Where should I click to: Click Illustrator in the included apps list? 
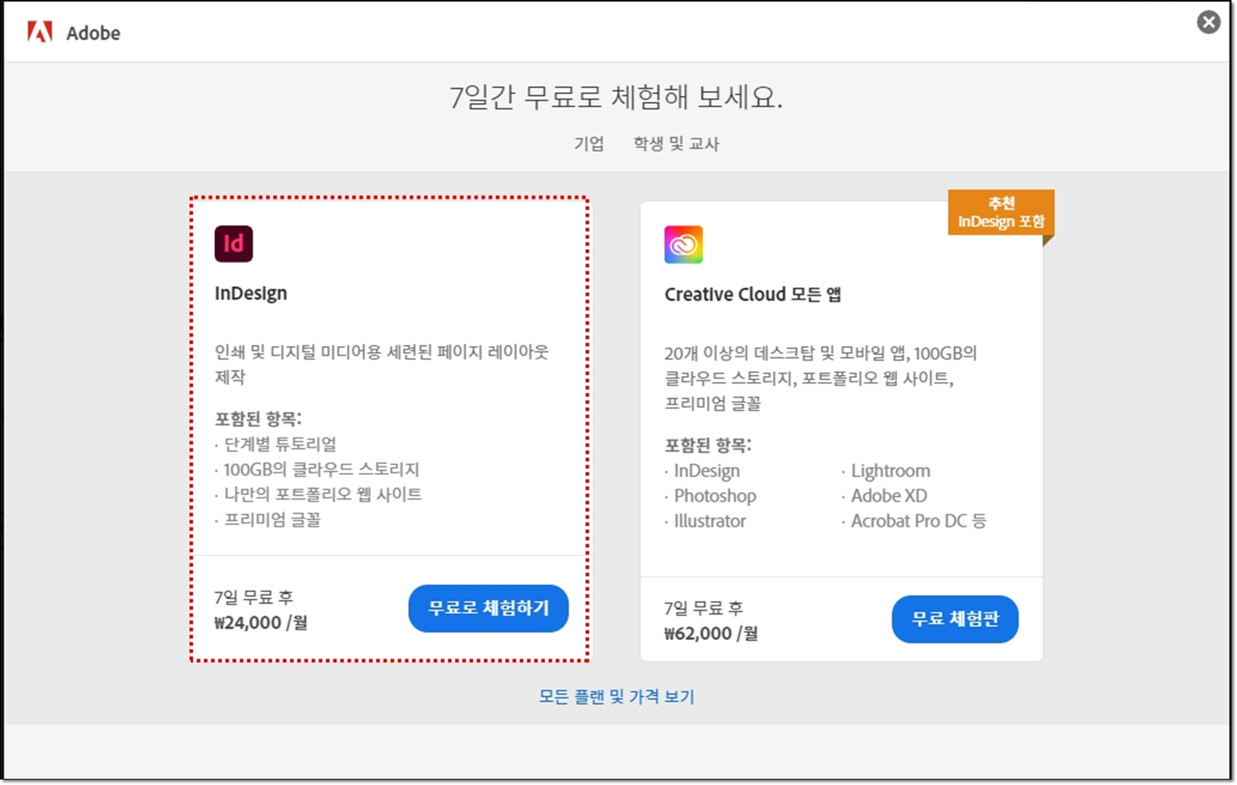point(710,521)
